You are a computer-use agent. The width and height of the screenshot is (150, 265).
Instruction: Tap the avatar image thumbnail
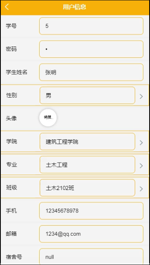click(48, 118)
